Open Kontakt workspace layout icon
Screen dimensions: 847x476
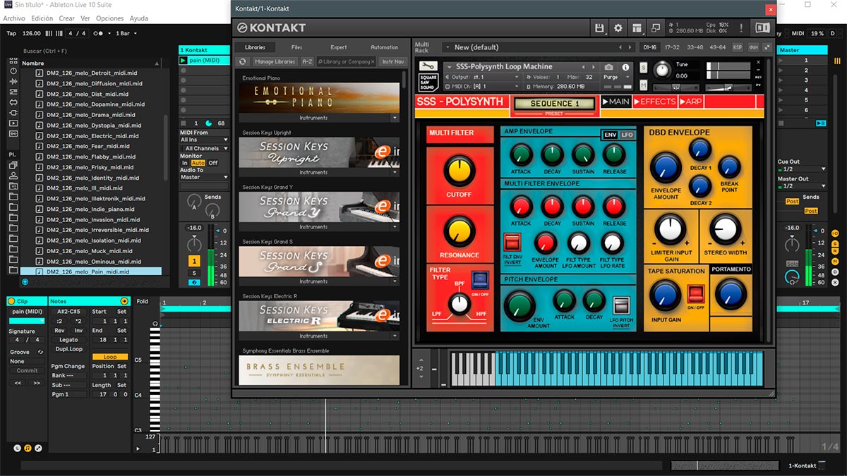(637, 28)
